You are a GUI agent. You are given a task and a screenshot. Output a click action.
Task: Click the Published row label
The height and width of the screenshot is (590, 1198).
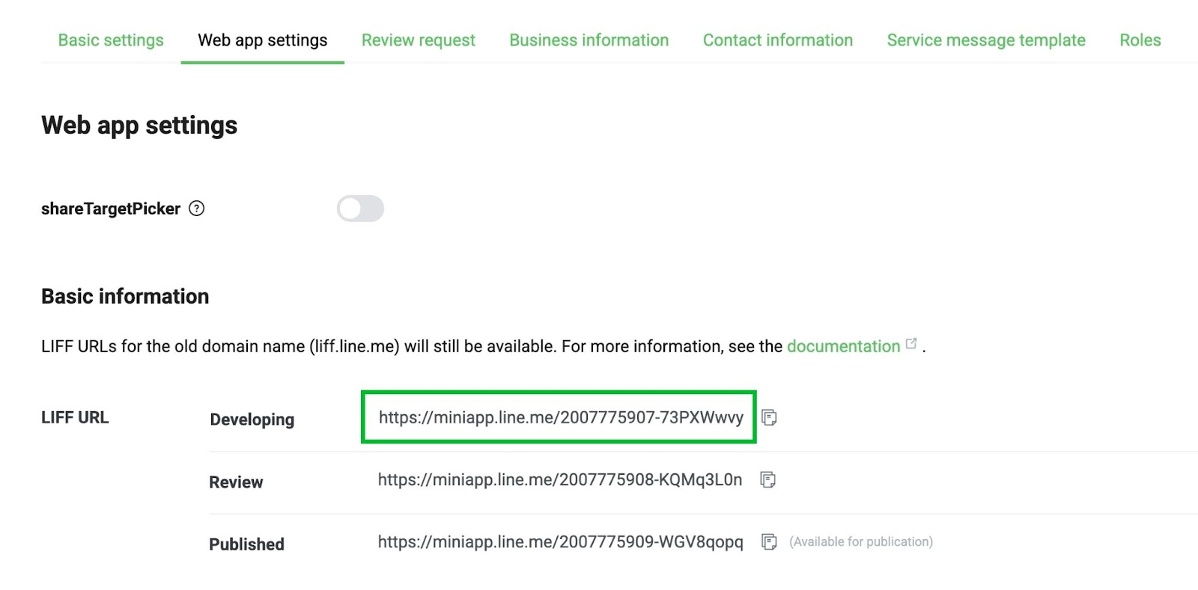coord(246,544)
